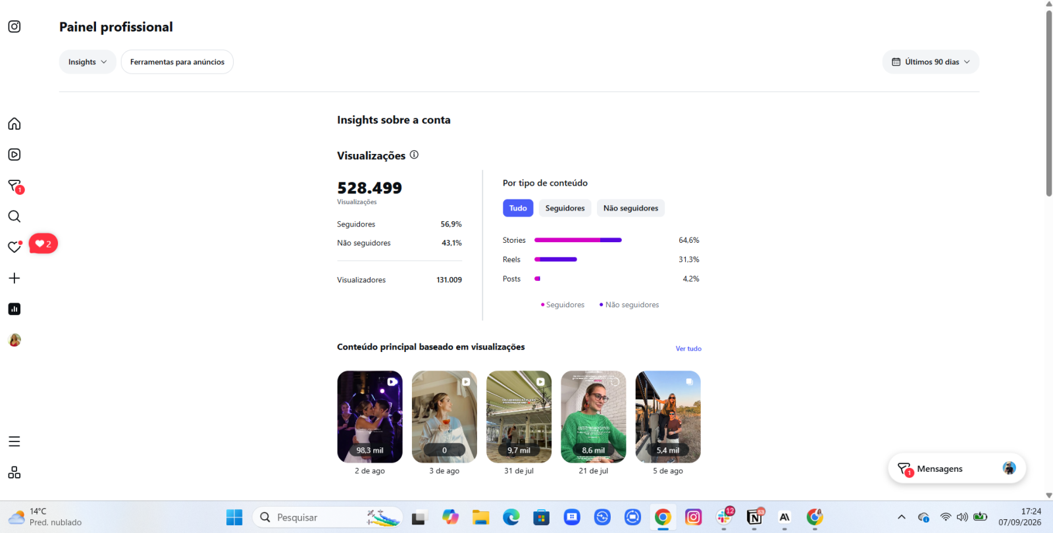Screen dimensions: 1053x533
Task: Click the Reels views bar
Action: coord(555,259)
